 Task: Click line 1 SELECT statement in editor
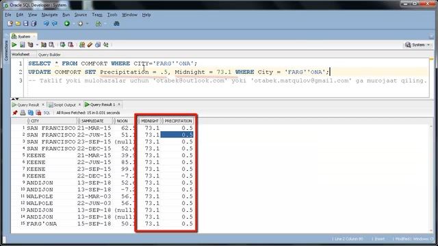[x=112, y=64]
